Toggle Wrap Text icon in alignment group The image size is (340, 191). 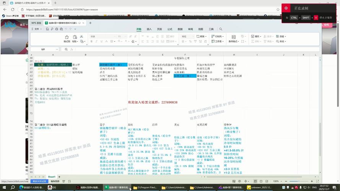coord(168,36)
